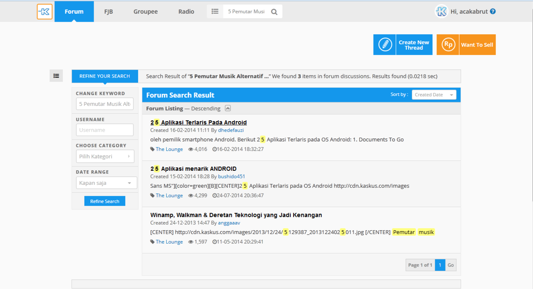Switch to the FJB tab
This screenshot has width=533, height=289.
(108, 12)
